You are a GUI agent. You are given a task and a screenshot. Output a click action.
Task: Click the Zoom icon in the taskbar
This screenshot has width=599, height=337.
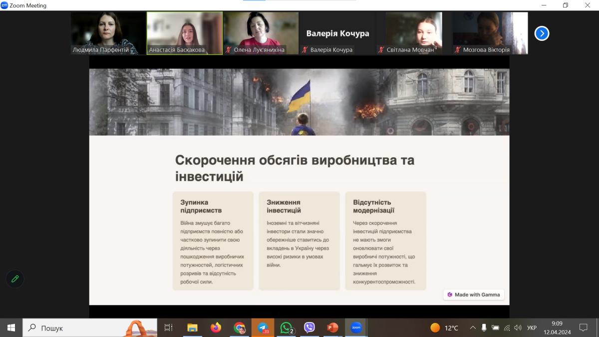(x=356, y=328)
